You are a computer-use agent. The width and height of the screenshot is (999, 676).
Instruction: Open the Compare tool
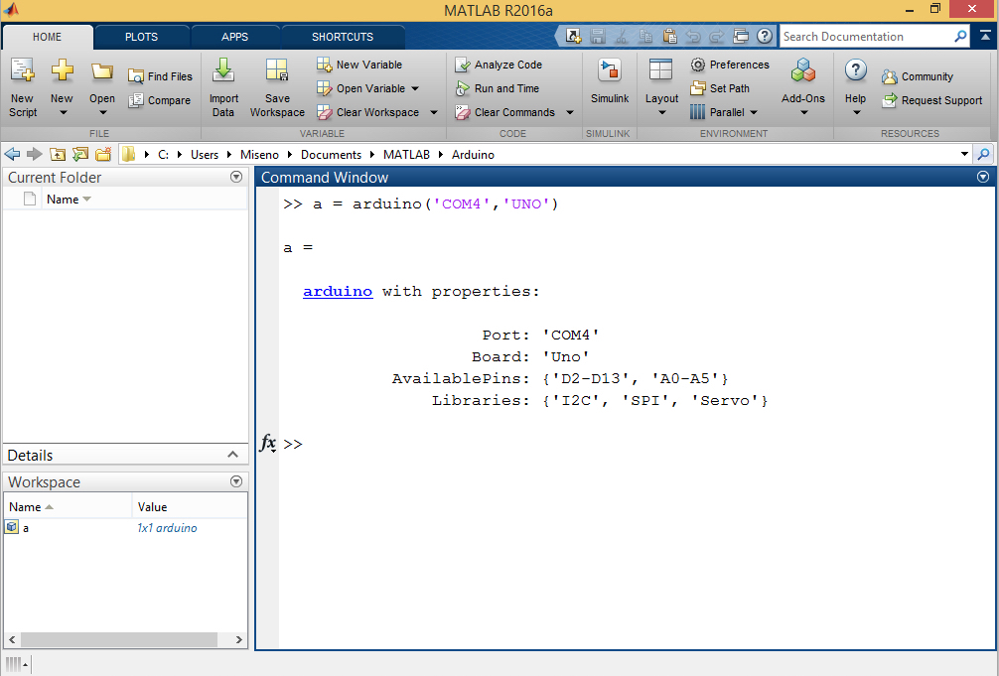pyautogui.click(x=159, y=100)
